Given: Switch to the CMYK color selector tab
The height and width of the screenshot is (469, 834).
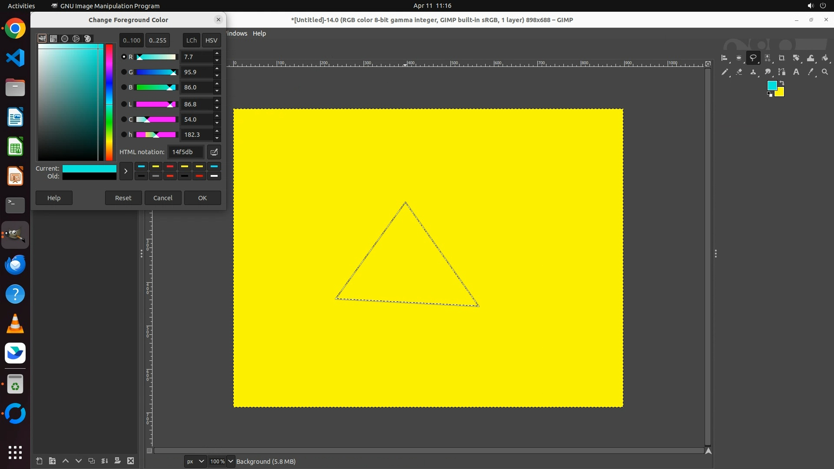Looking at the screenshot, I should (53, 39).
